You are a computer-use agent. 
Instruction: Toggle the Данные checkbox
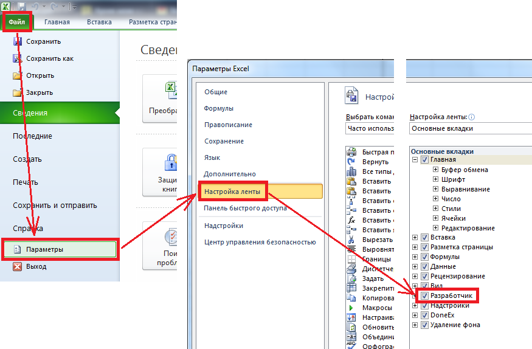[424, 266]
